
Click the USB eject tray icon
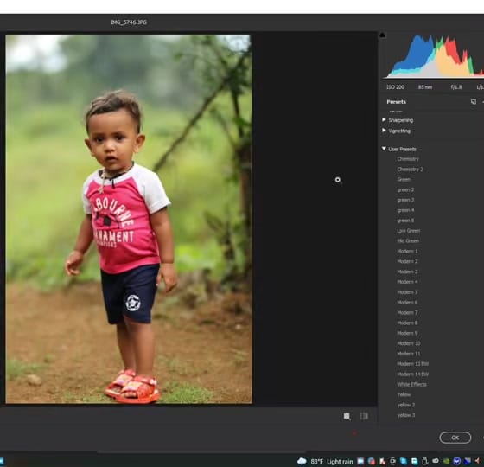pyautogui.click(x=424, y=462)
